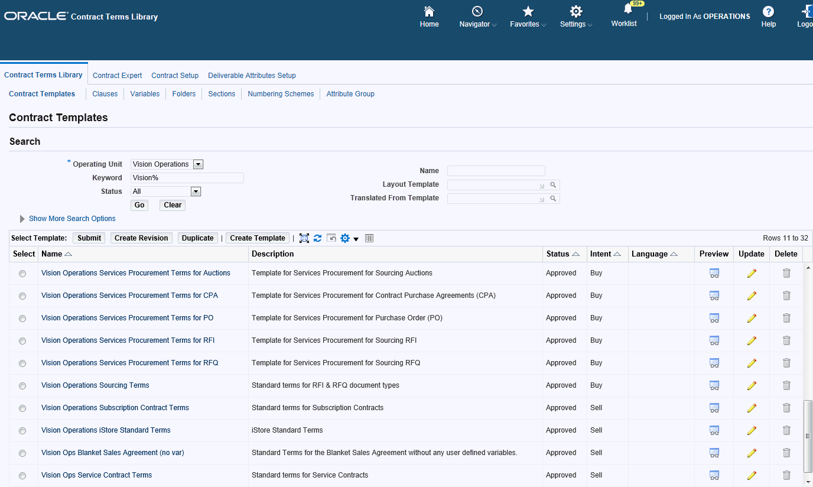Click the detach table icon in toolbar
The height and width of the screenshot is (487, 813).
point(304,238)
